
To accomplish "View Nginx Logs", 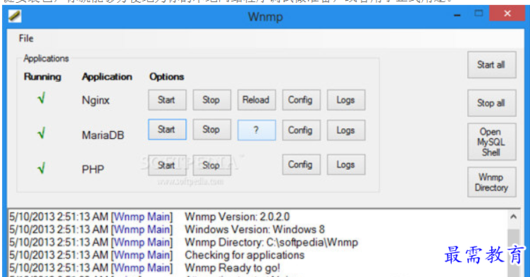I will tap(346, 100).
